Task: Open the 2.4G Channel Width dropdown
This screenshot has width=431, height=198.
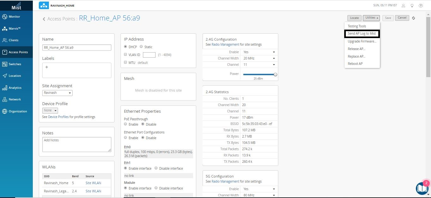Action: tap(259, 58)
